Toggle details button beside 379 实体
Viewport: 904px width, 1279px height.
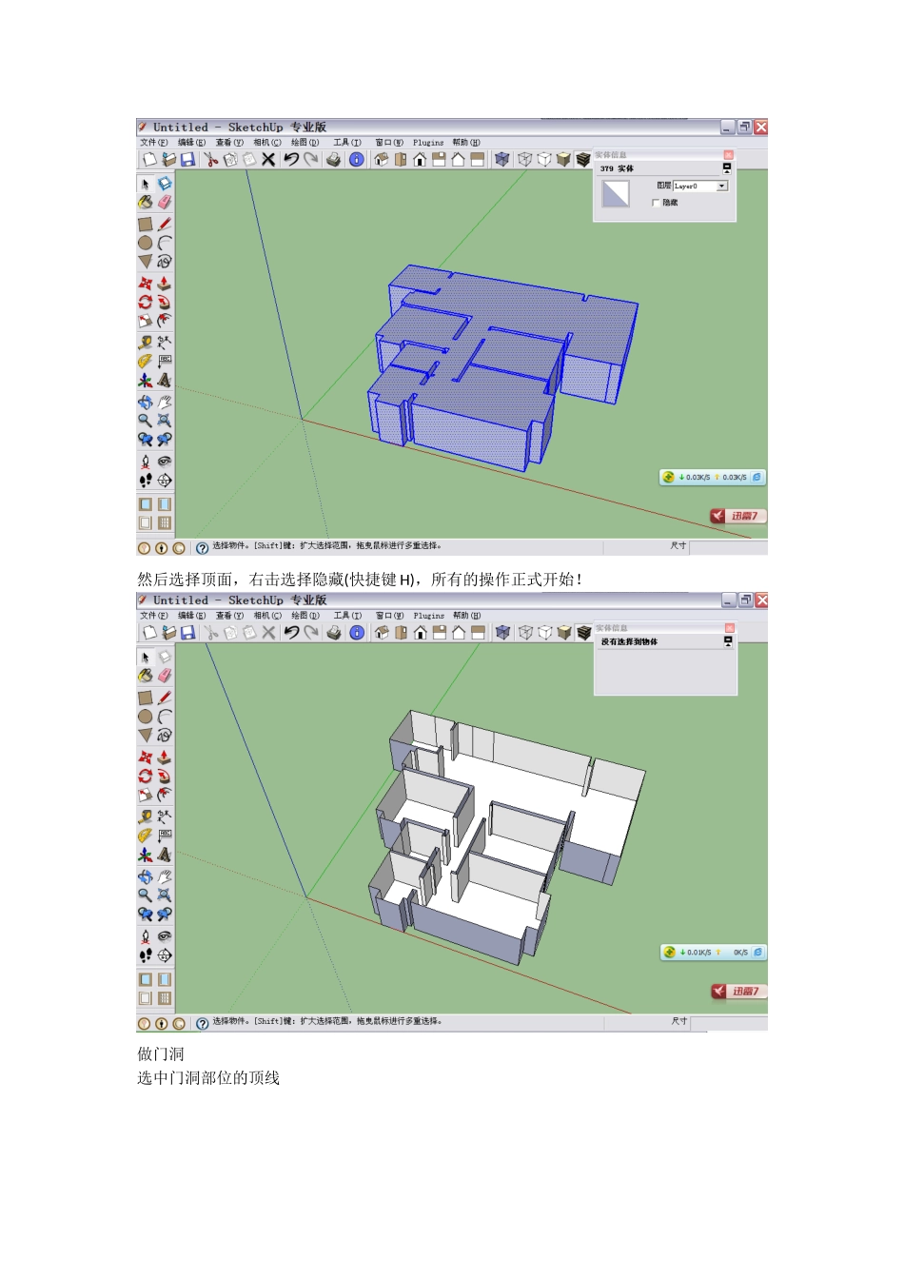click(x=727, y=168)
